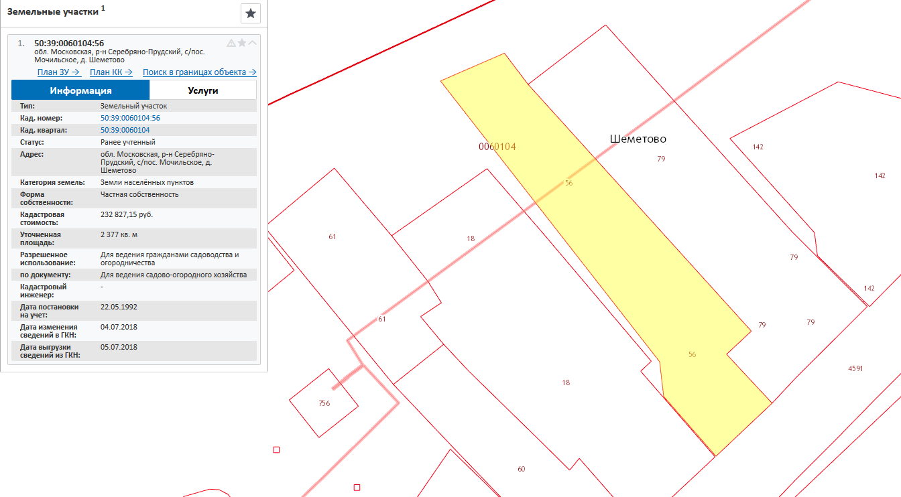Open cadastral quarter link 50:39:0060104
This screenshot has height=497, width=901.
click(125, 130)
